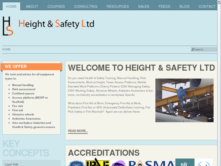This screenshot has width=221, height=166.
Task: Click the Height & Safety Ltd wordmark
Action: 56,24
